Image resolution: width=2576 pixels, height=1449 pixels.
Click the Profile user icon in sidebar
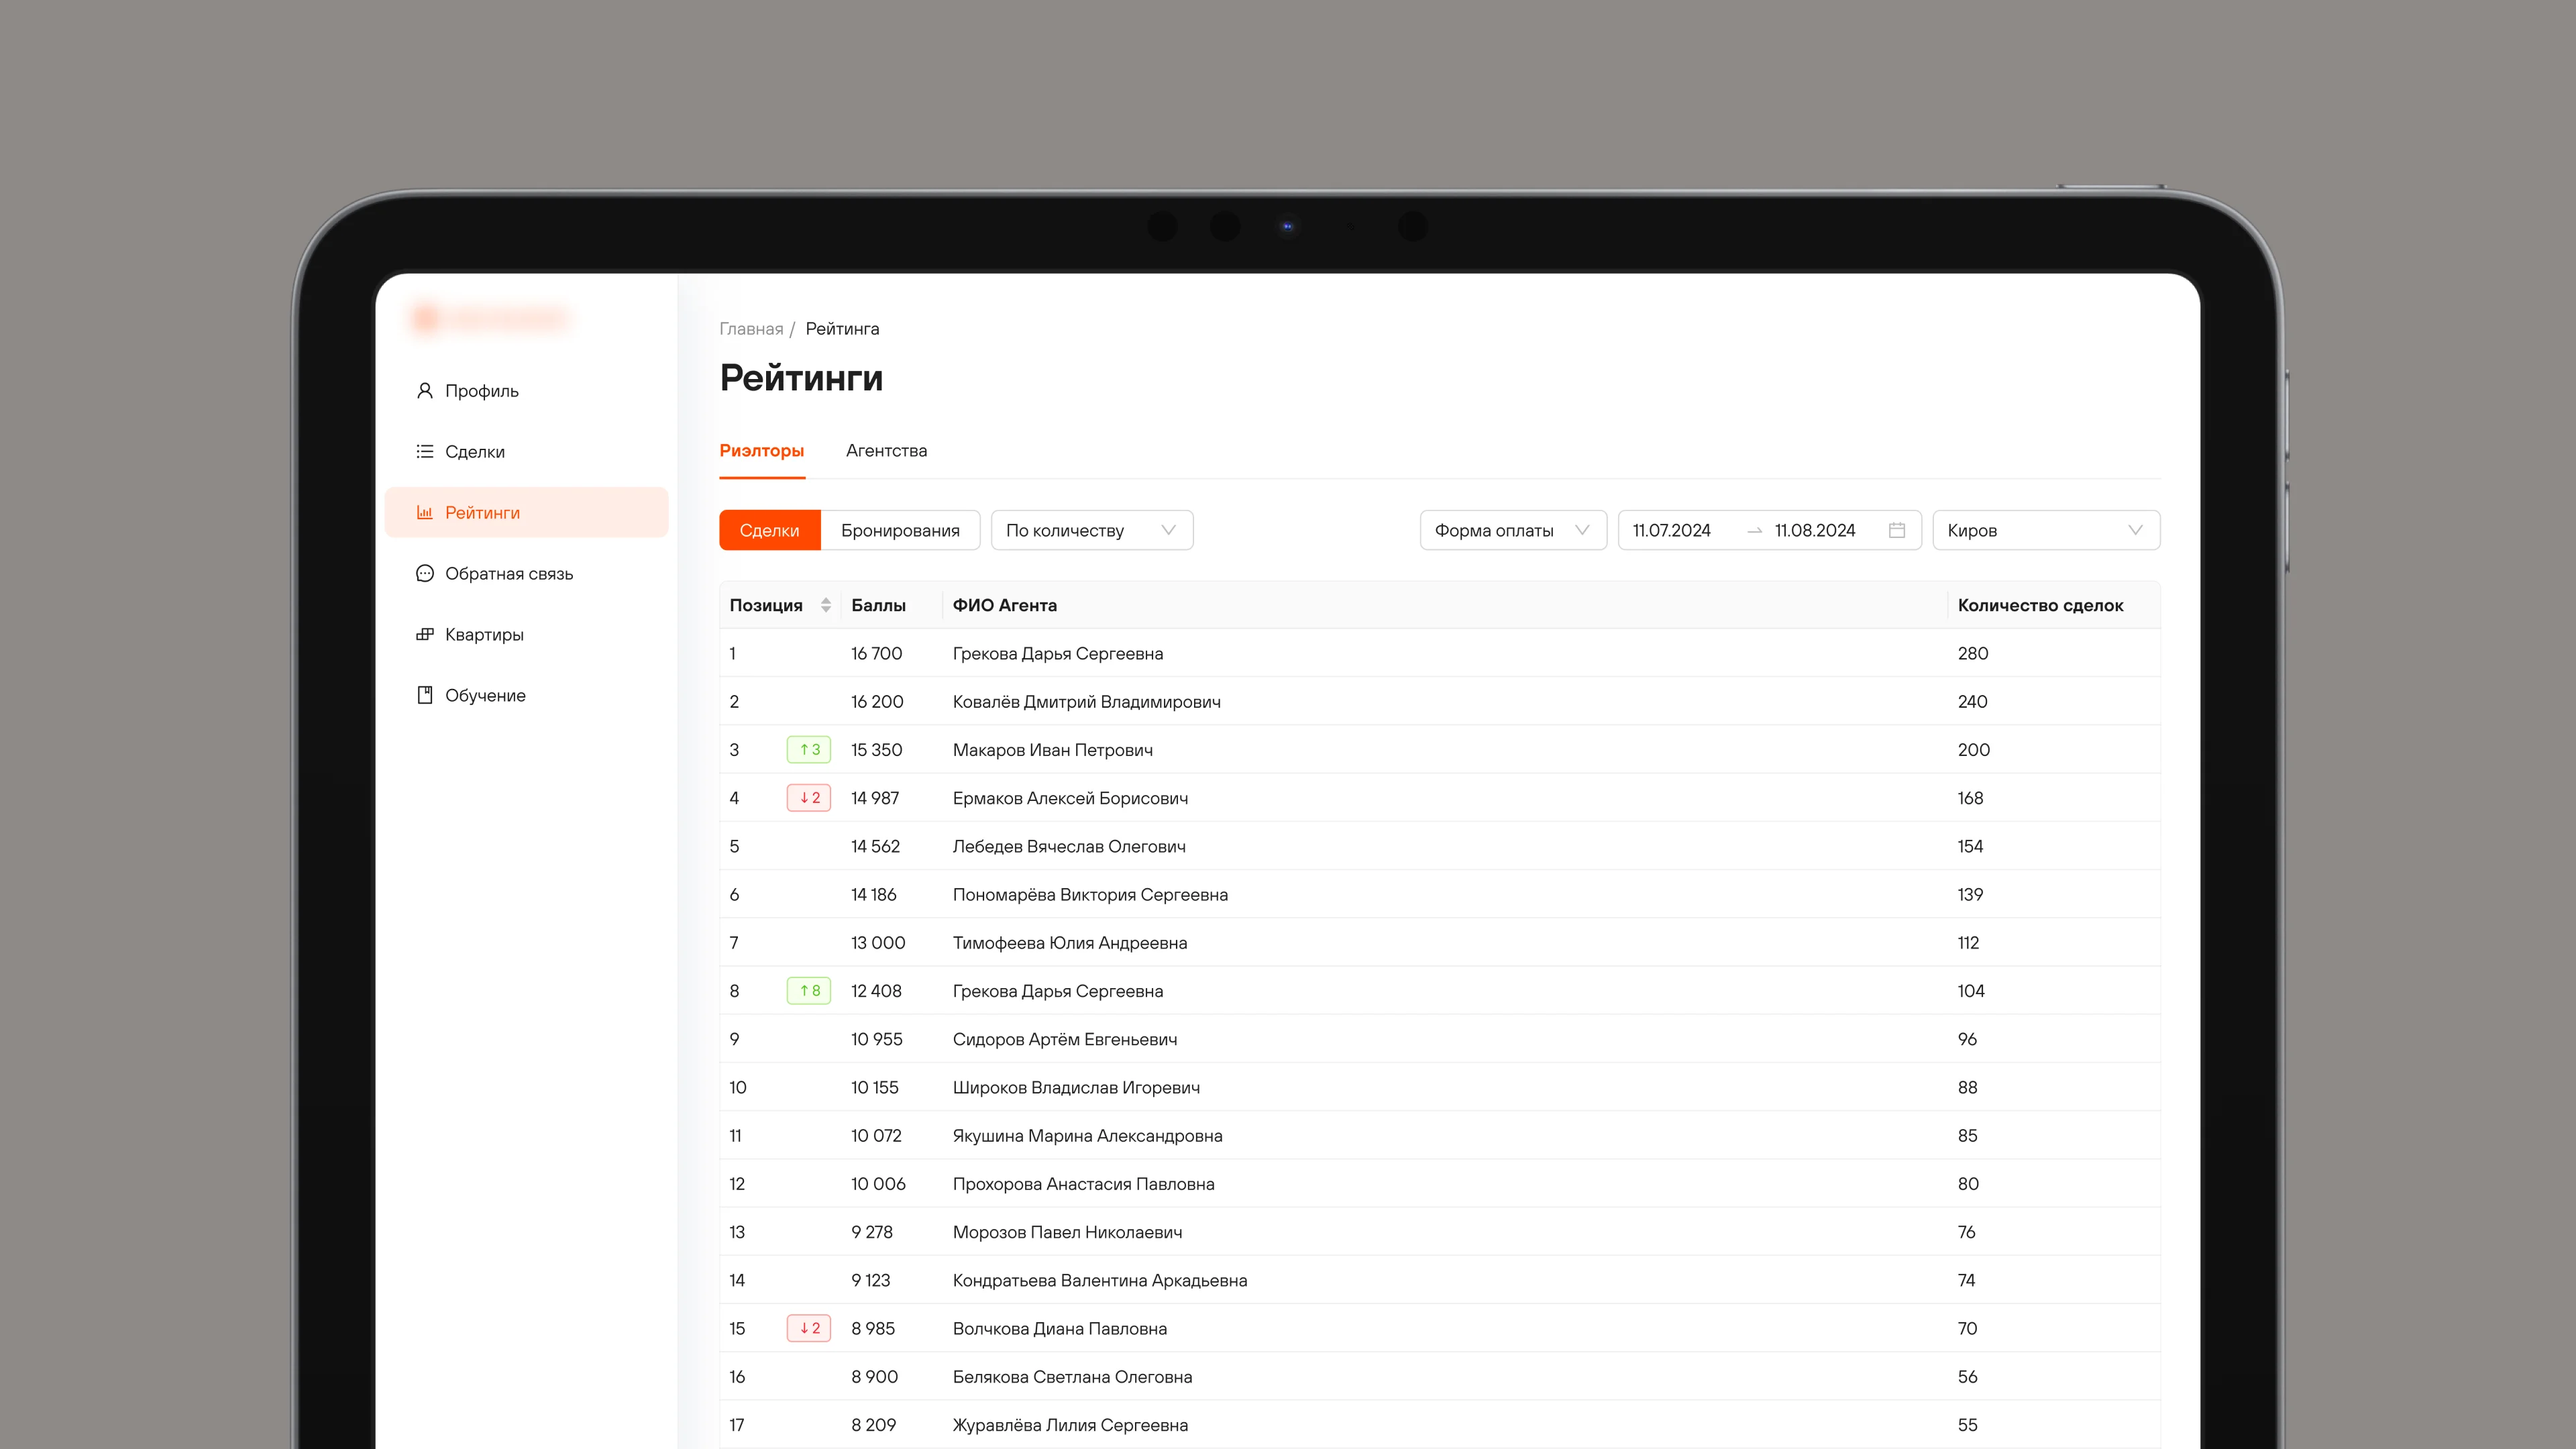424,390
